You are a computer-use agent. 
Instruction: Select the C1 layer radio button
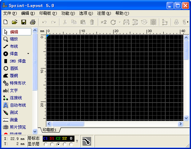coord(46,144)
